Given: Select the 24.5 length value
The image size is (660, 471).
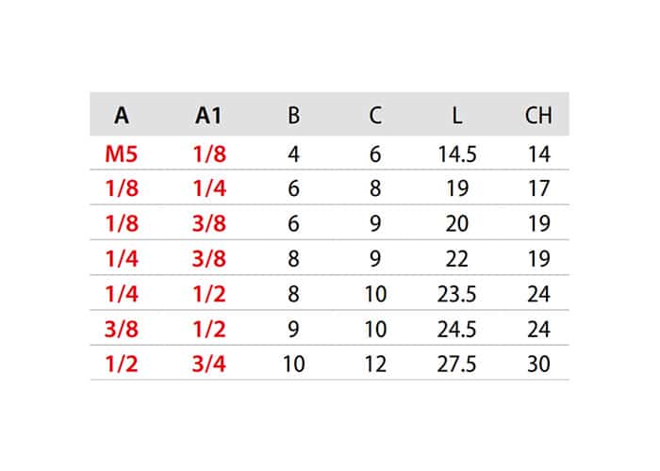Looking at the screenshot, I should click(456, 330).
